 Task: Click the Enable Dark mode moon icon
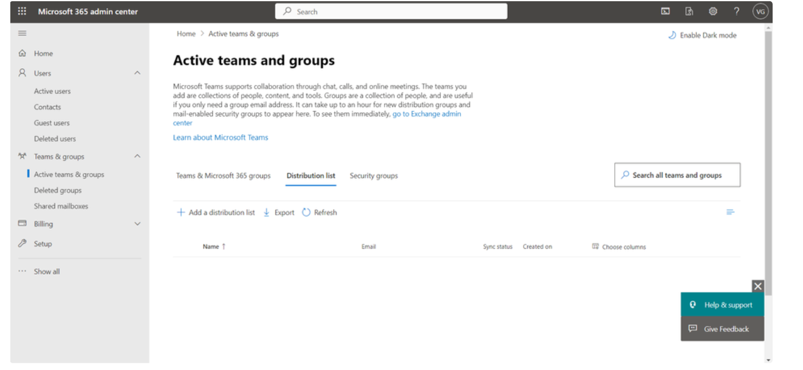672,35
